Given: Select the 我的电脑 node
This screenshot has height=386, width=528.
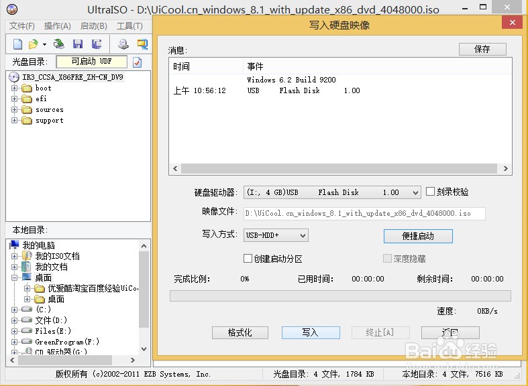Looking at the screenshot, I should coord(38,245).
